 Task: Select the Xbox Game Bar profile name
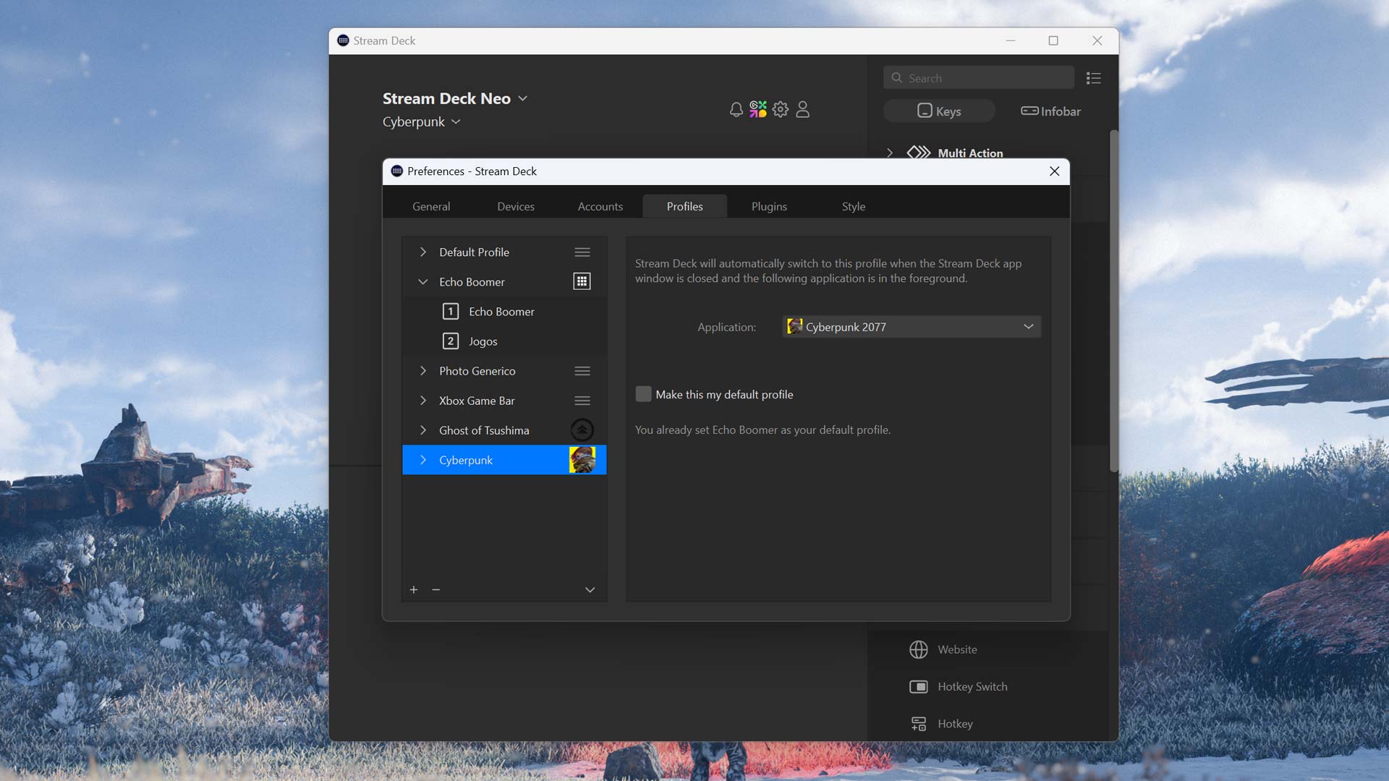point(477,401)
